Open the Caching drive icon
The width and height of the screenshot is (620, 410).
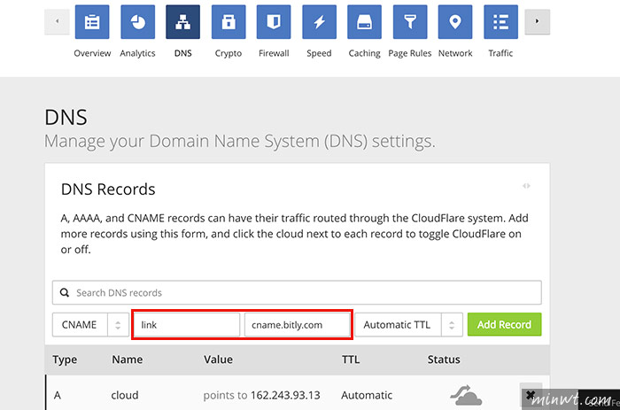(x=365, y=22)
